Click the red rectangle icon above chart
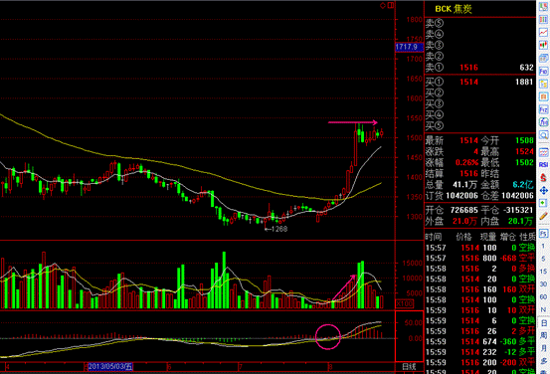Viewport: 550px width, 374px height. 391,5
